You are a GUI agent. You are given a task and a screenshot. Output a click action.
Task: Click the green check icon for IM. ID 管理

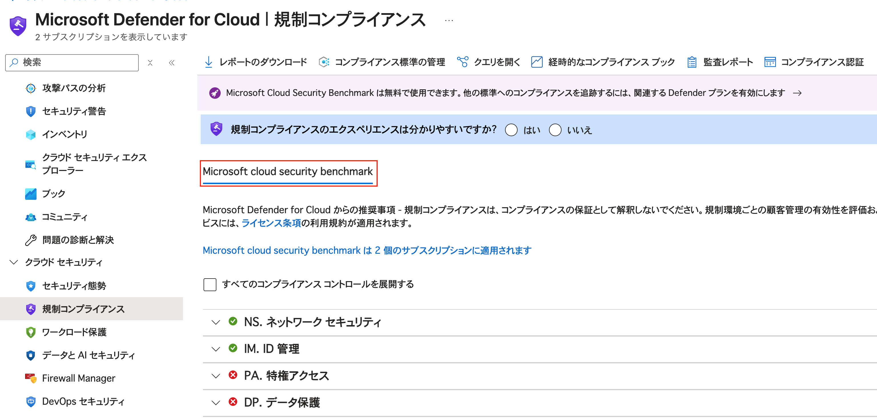[233, 348]
